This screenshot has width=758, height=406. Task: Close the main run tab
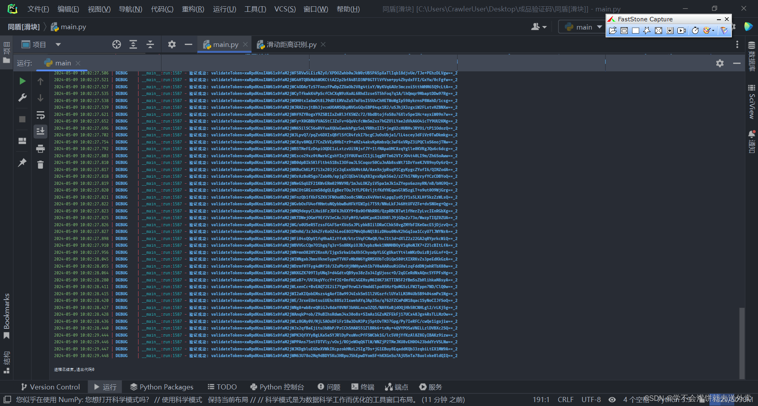pos(78,63)
